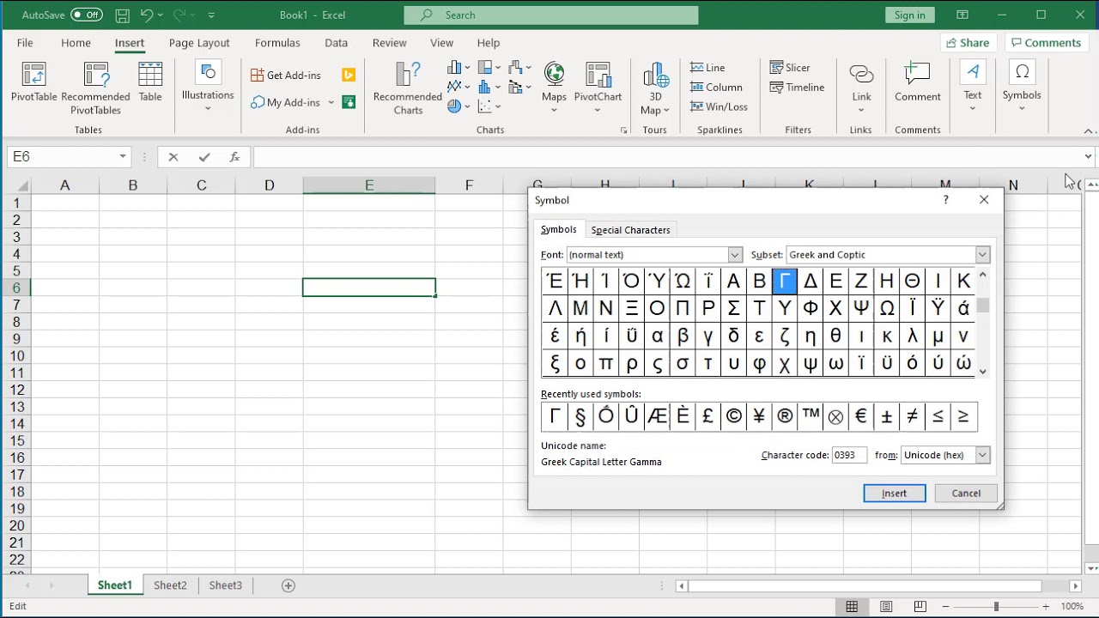The width and height of the screenshot is (1099, 618).
Task: Choose © in recently used symbols
Action: click(733, 416)
